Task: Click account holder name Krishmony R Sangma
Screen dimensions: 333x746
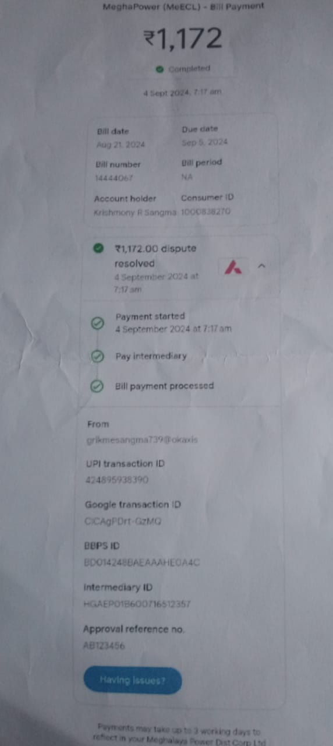Action: [x=135, y=213]
